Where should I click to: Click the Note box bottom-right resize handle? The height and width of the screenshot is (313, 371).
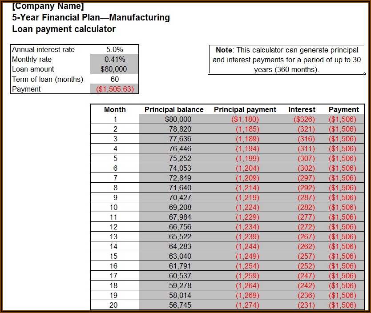(x=364, y=73)
